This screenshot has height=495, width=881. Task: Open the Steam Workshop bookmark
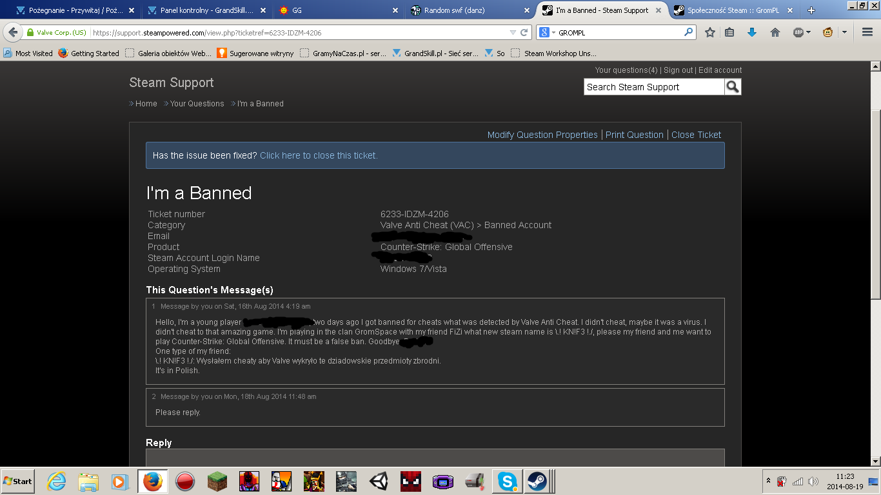point(554,53)
